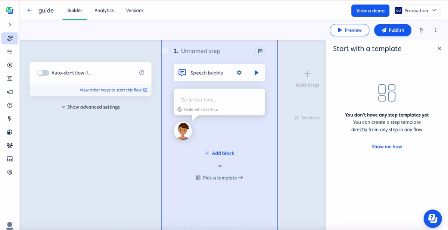448x230 pixels.
Task: Expand the collapsed left navigation with the arrow
Action: (x=10, y=25)
